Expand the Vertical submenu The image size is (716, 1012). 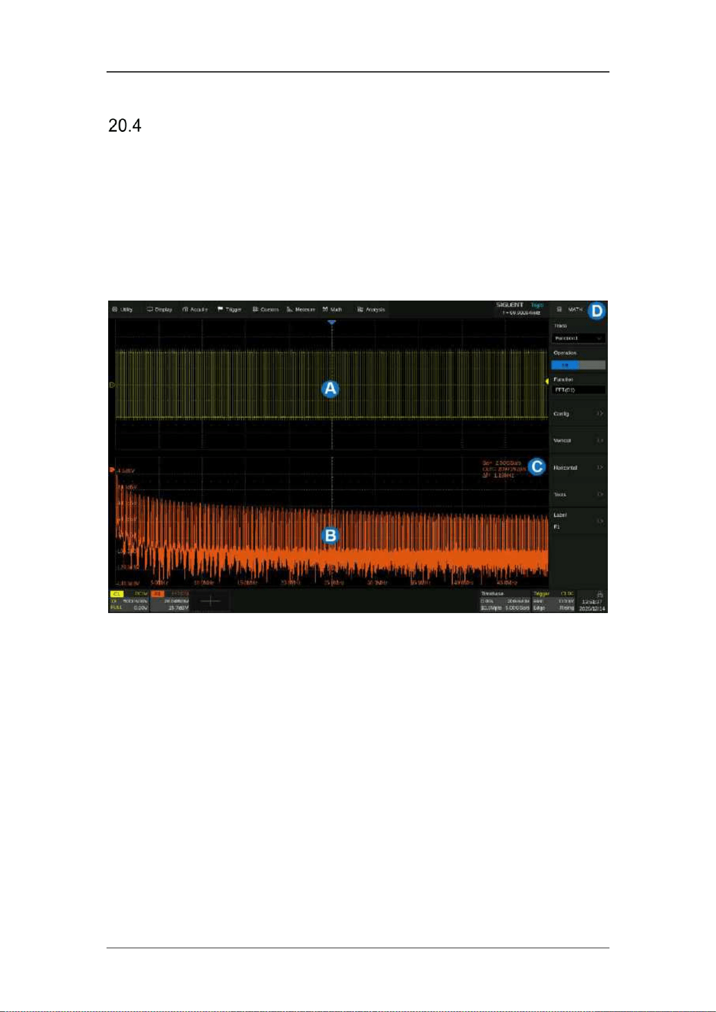[578, 441]
